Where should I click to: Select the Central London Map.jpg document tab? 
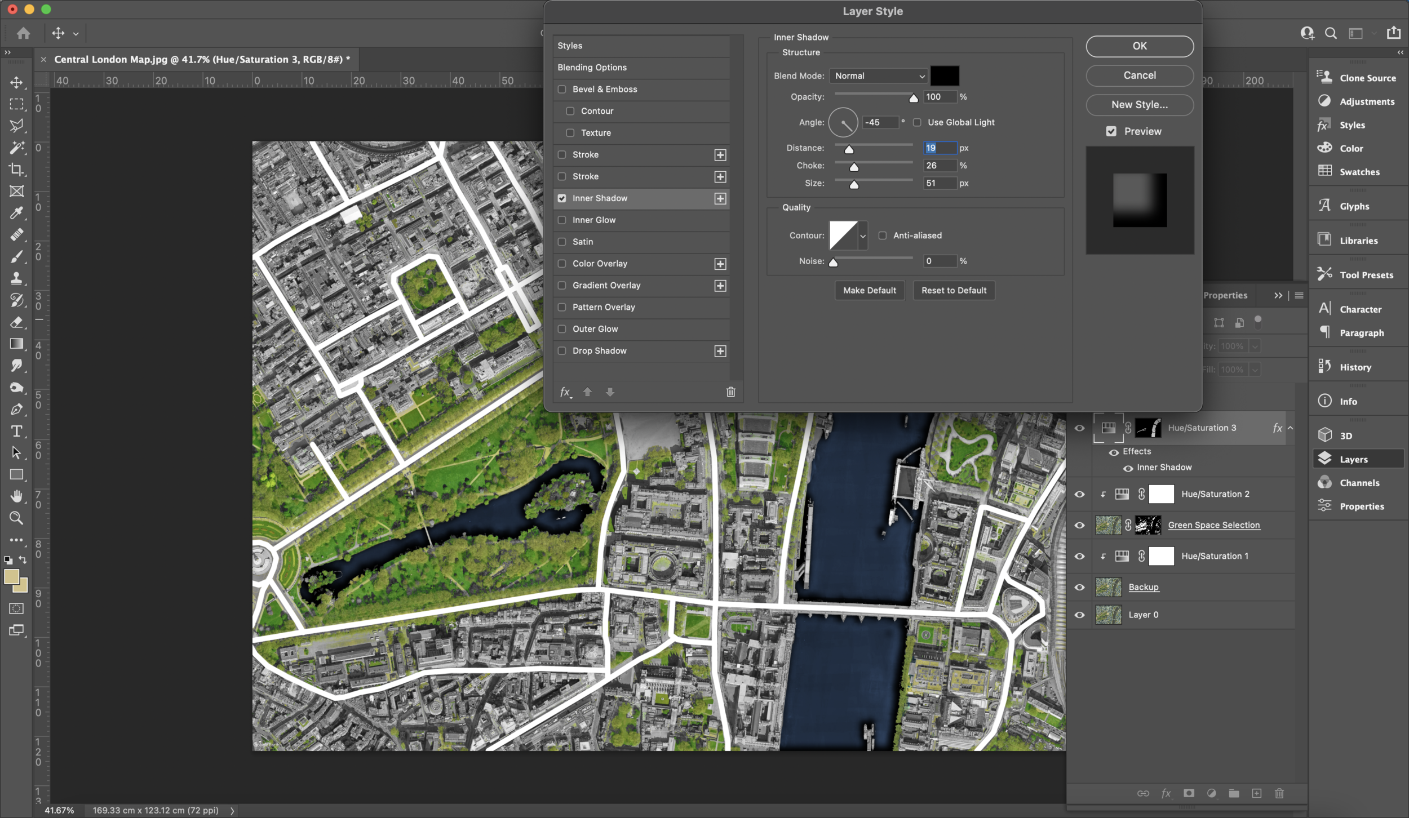click(202, 59)
